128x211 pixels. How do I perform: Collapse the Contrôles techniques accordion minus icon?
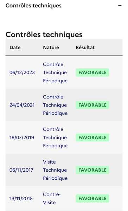[x=120, y=6]
